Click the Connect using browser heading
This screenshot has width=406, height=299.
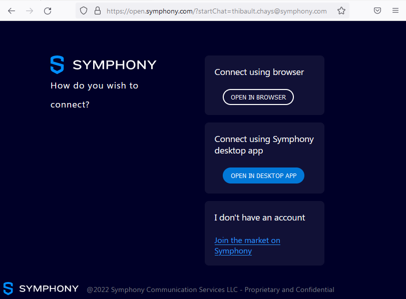(259, 72)
